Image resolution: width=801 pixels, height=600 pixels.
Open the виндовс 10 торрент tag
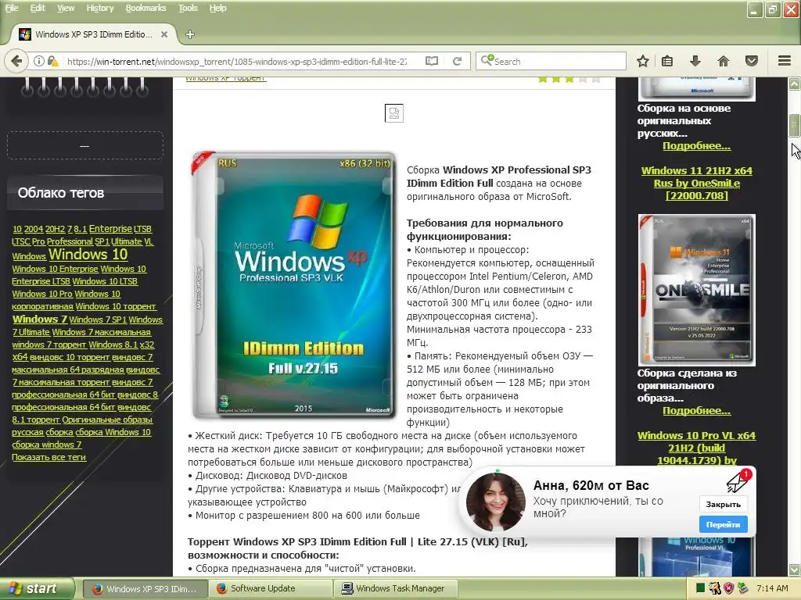[70, 357]
